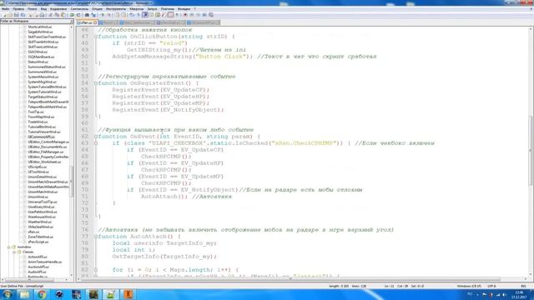Toggle Synchronize Vertical Scrolling icon
The image size is (534, 300).
(117, 15)
